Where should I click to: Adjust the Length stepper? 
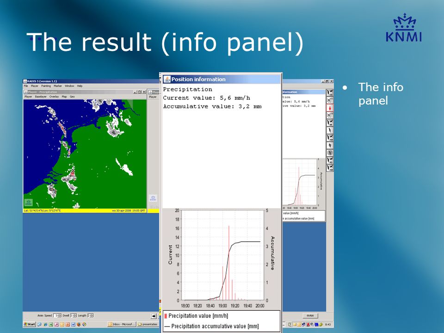click(x=90, y=315)
